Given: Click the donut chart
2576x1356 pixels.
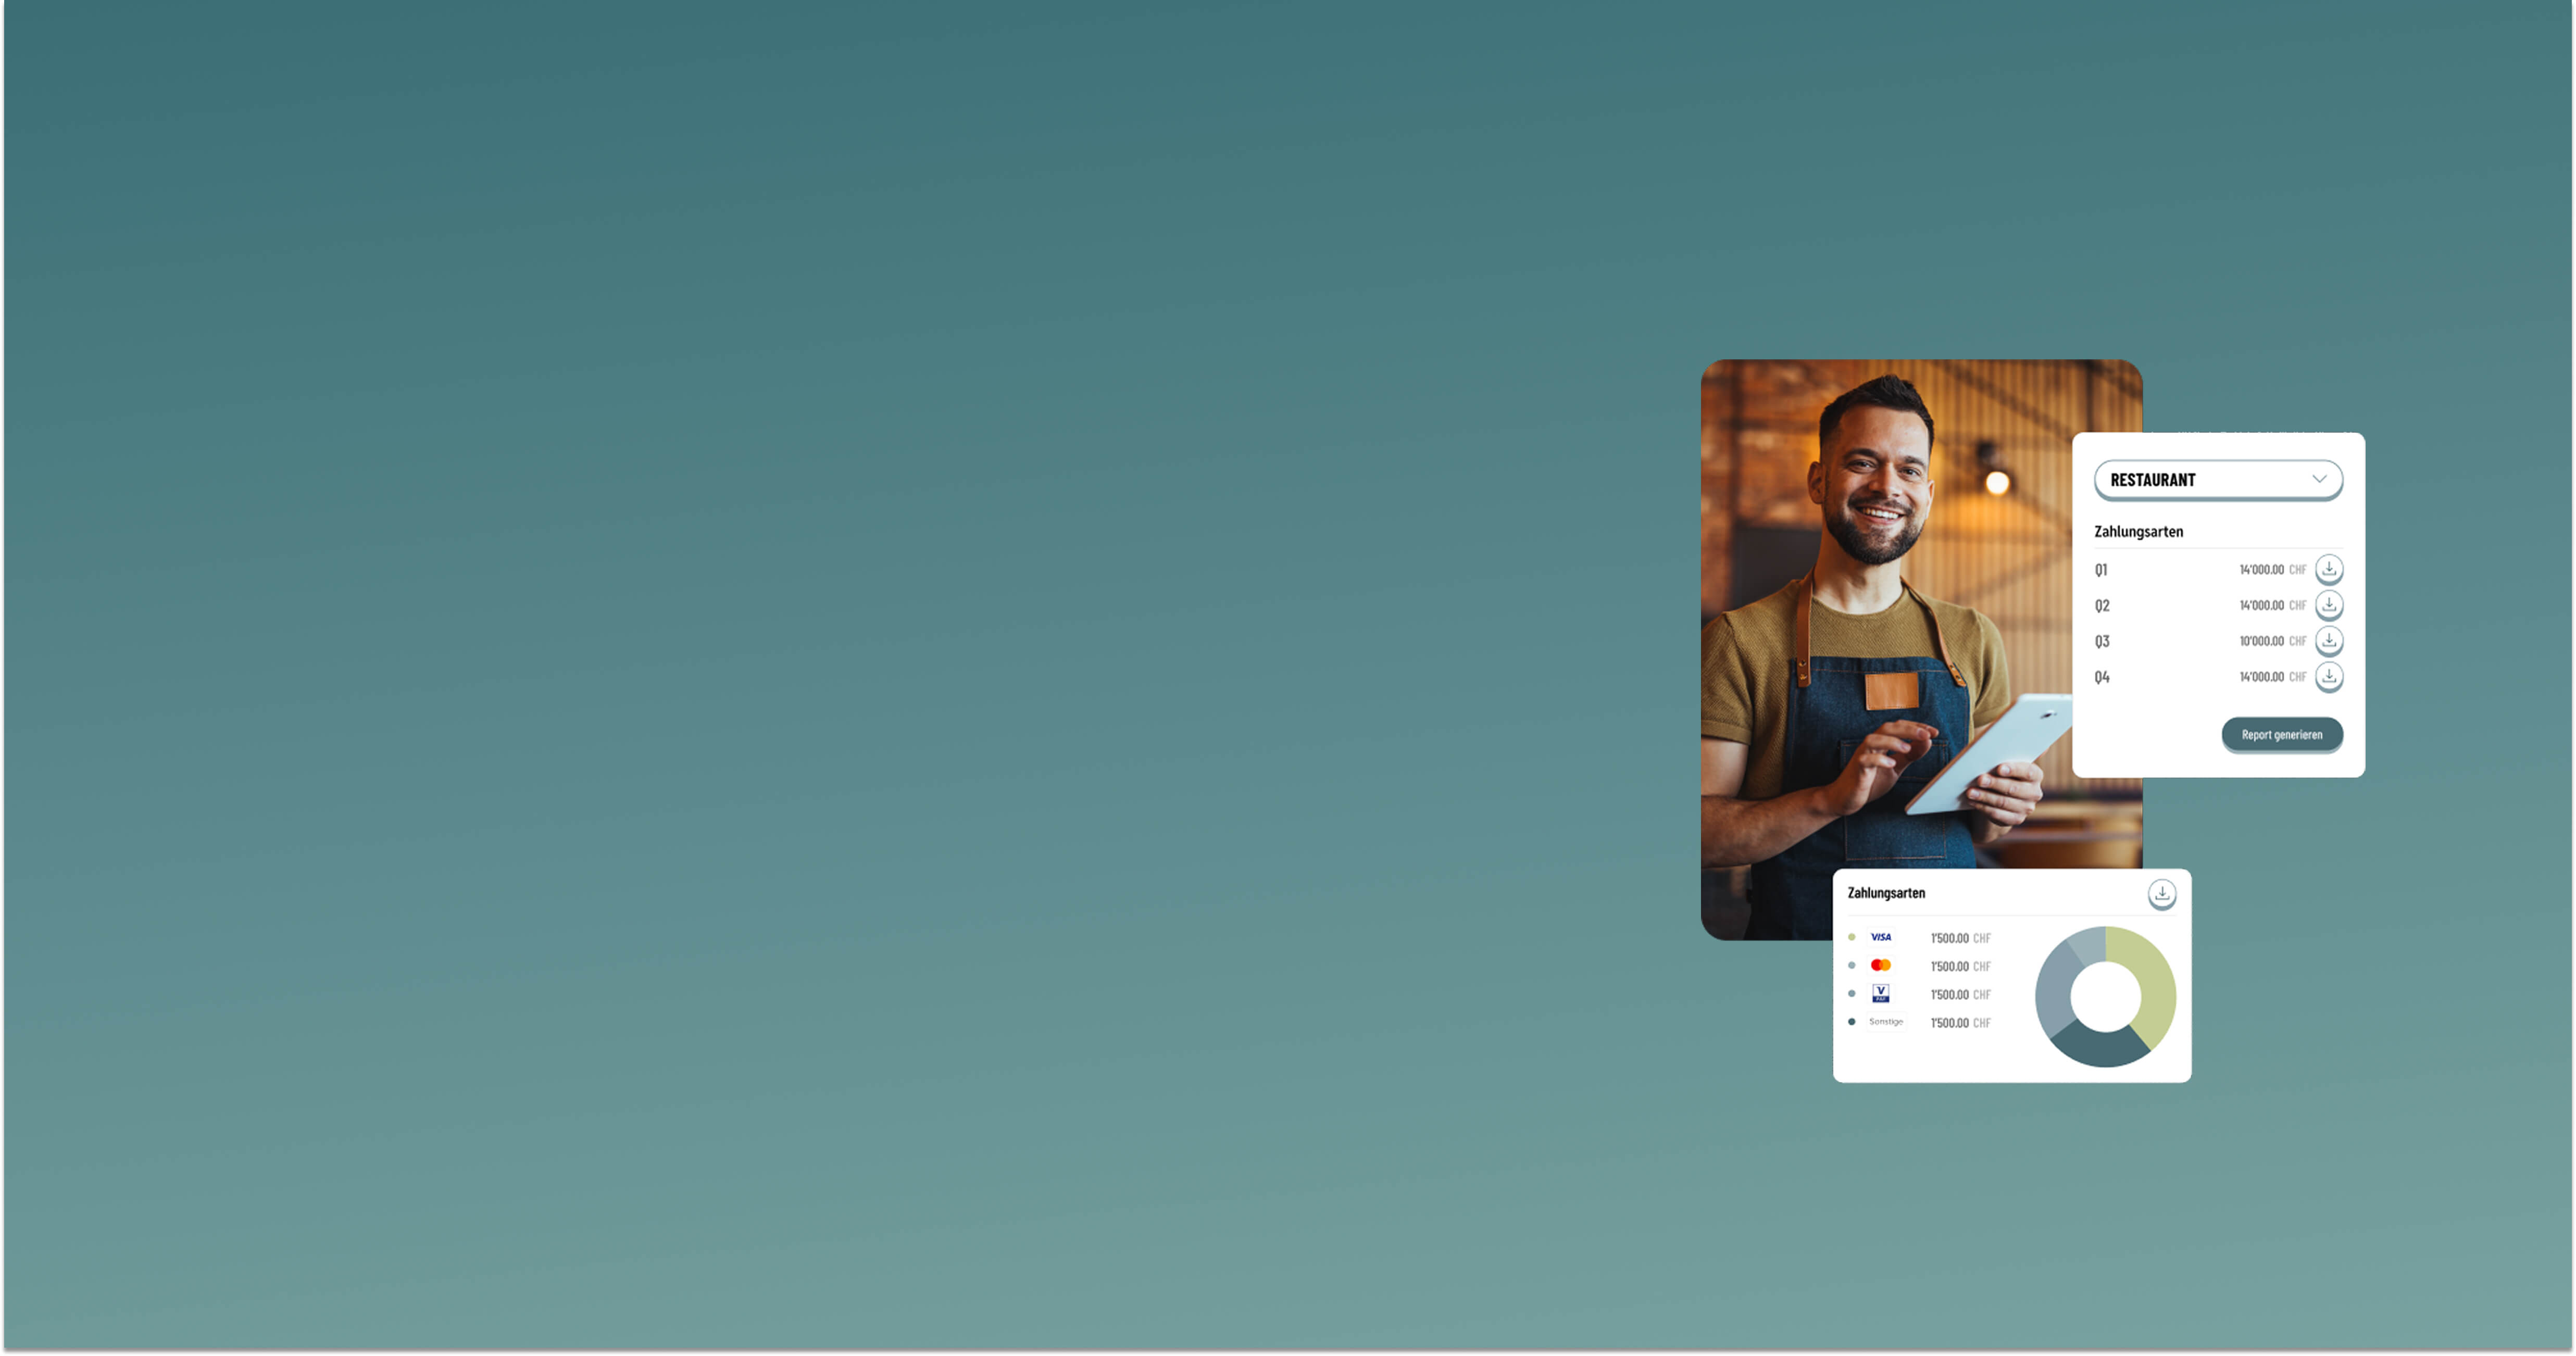Looking at the screenshot, I should tap(2105, 997).
